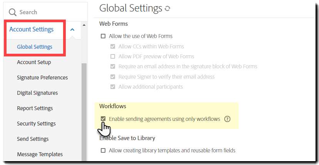Screen dimensions: 319x165
Task: Open Report Settings
Action: pos(35,108)
